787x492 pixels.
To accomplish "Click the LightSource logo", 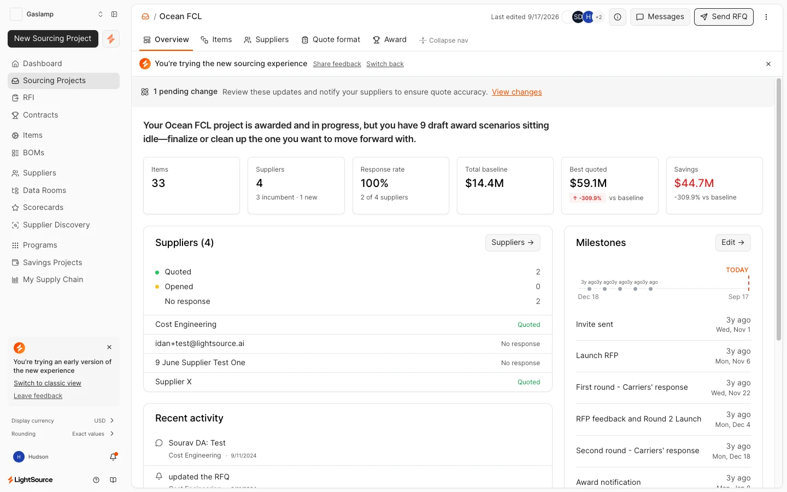I will 30,480.
